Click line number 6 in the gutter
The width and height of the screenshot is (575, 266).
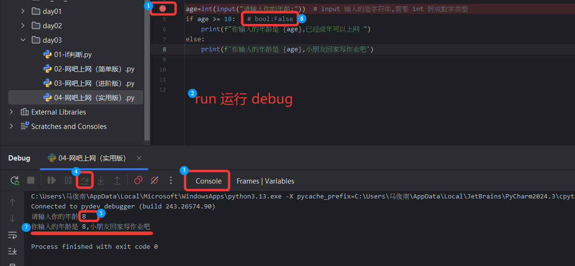[164, 29]
